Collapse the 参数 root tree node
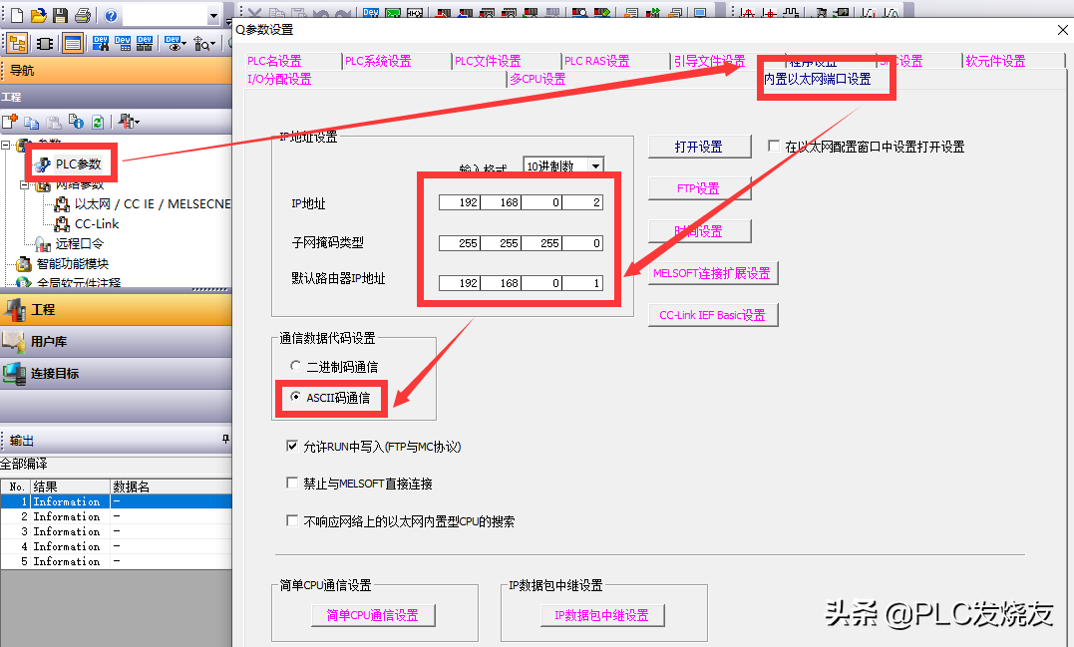This screenshot has width=1074, height=647. 7,146
